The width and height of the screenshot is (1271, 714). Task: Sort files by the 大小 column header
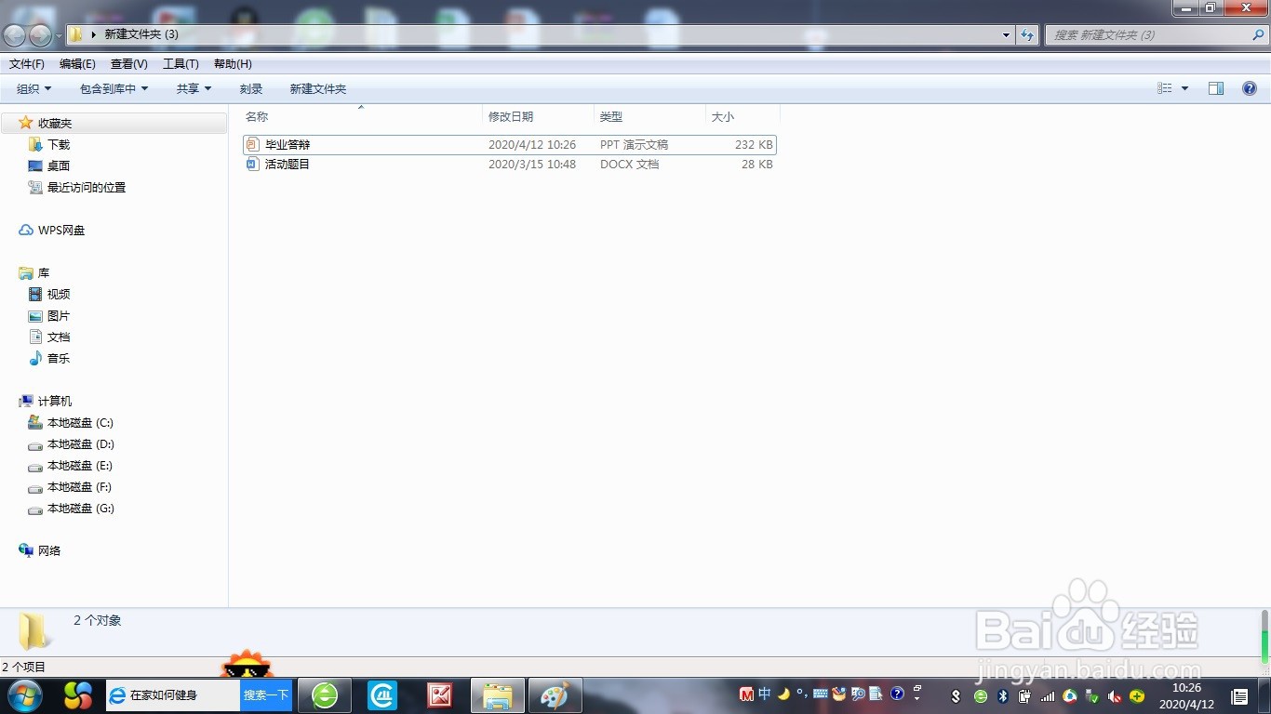click(743, 117)
